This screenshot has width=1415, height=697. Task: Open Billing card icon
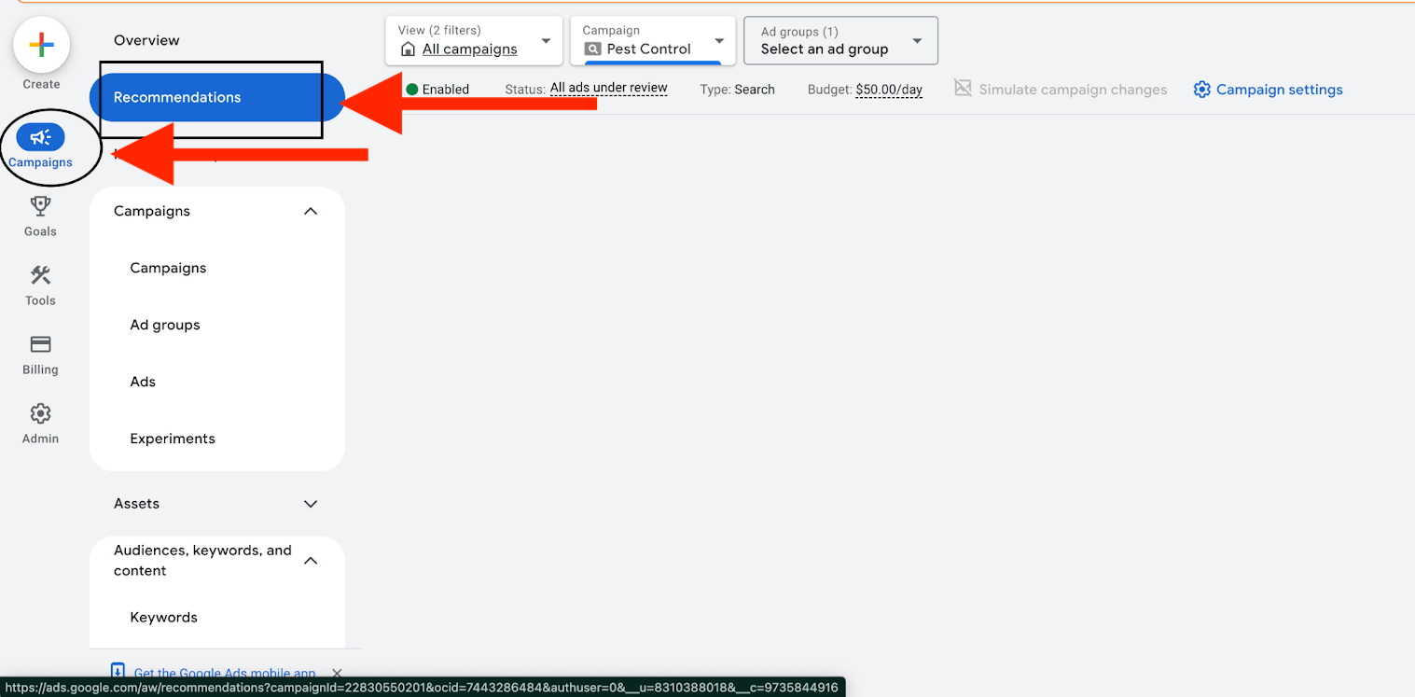40,344
